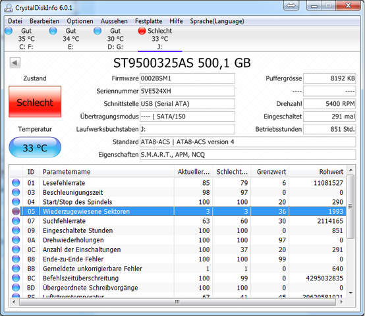Click status icon of Ende-zu-Ende Fehler row
This screenshot has width=365, height=316.
tap(16, 259)
